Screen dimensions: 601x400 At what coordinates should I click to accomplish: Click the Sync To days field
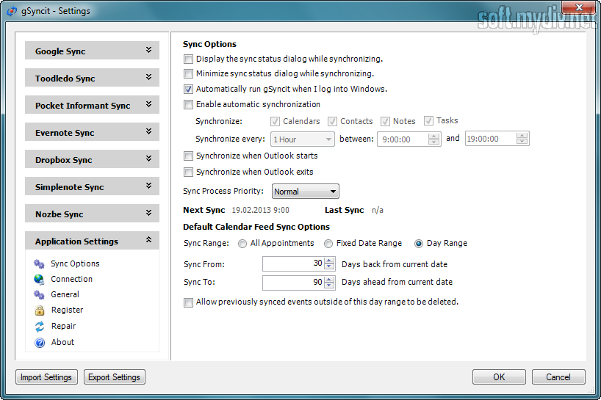pyautogui.click(x=292, y=283)
